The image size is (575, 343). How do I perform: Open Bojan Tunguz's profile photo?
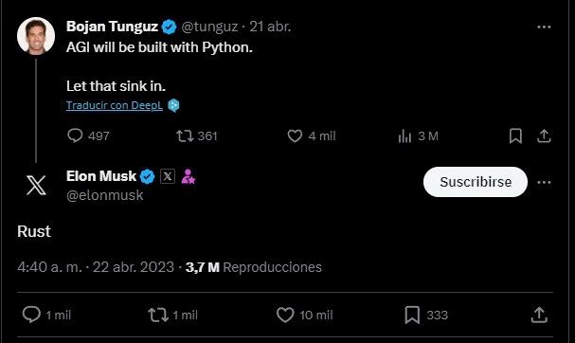[x=36, y=36]
